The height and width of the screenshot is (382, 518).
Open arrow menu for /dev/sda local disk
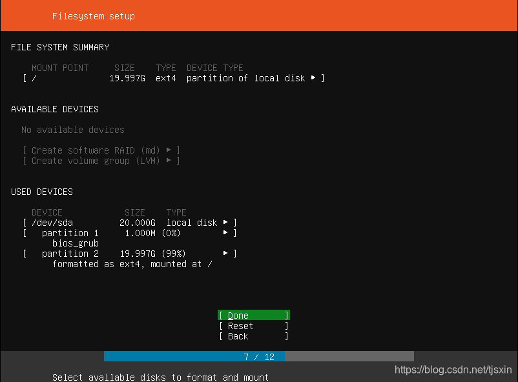coord(225,222)
